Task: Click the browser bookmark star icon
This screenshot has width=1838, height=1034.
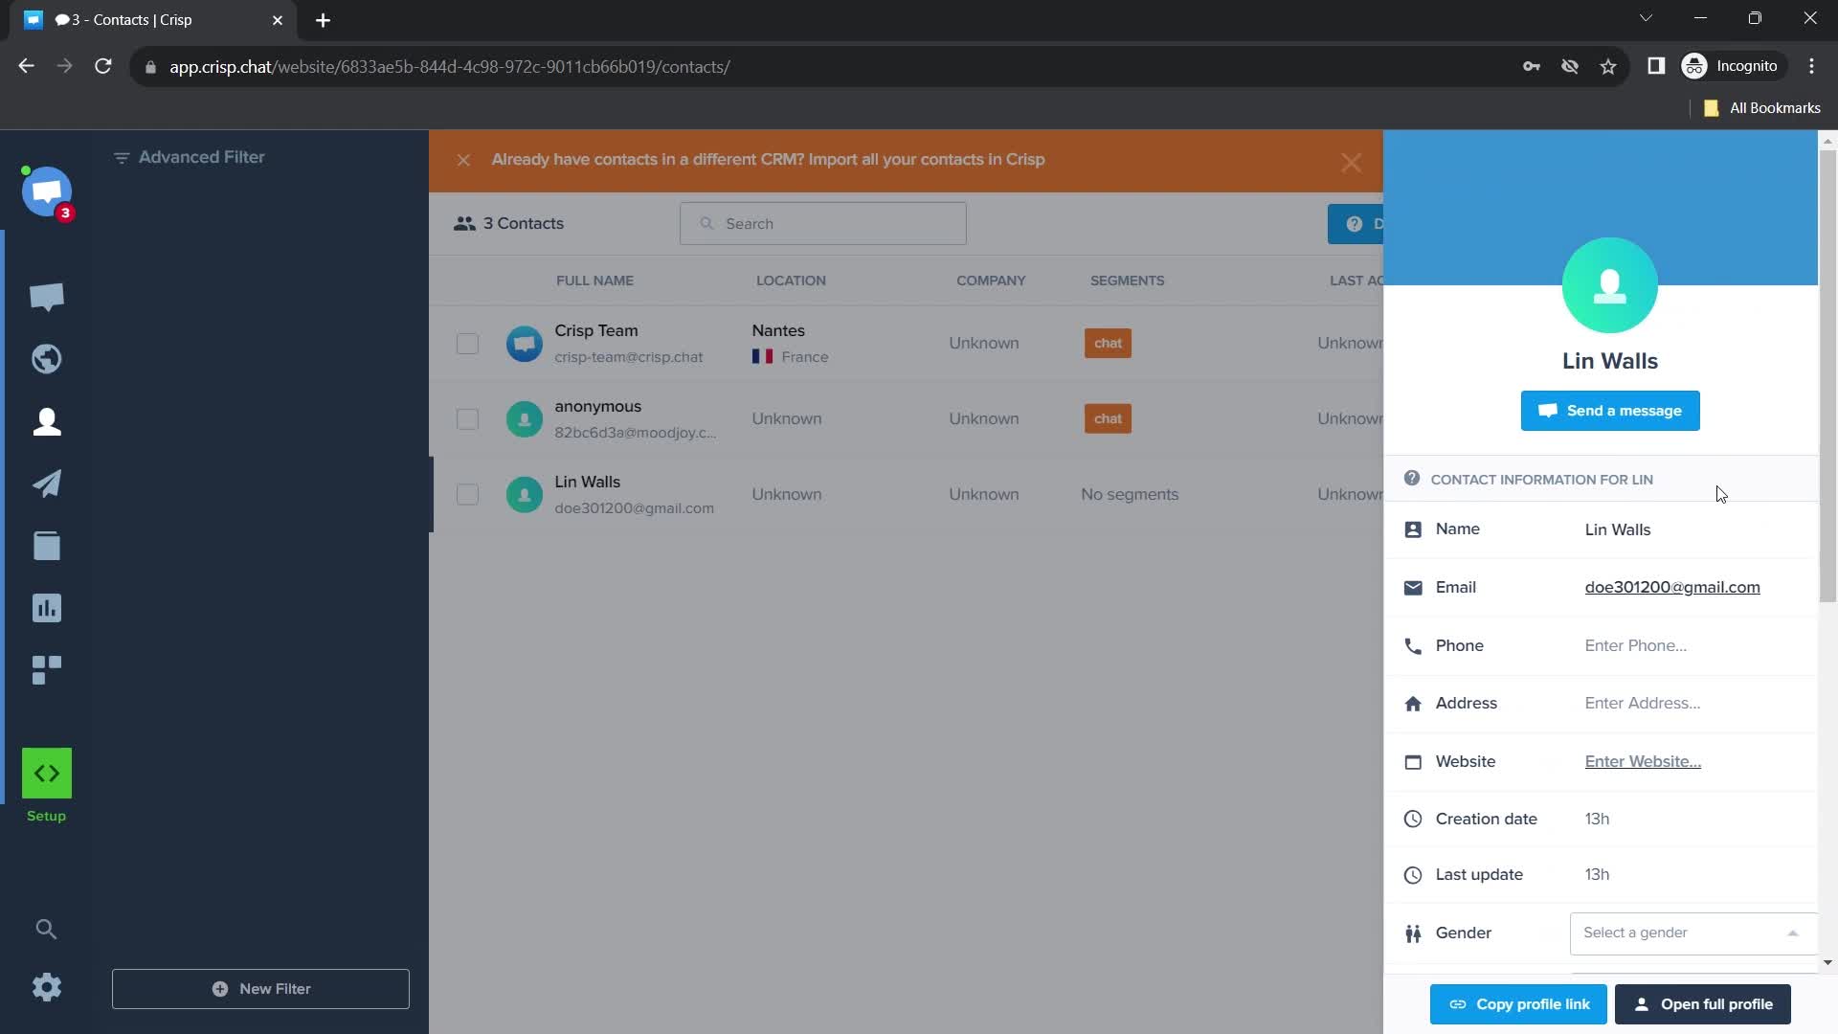Action: point(1608,66)
